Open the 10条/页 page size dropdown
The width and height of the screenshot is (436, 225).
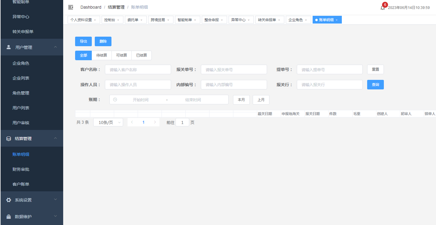[x=108, y=122]
